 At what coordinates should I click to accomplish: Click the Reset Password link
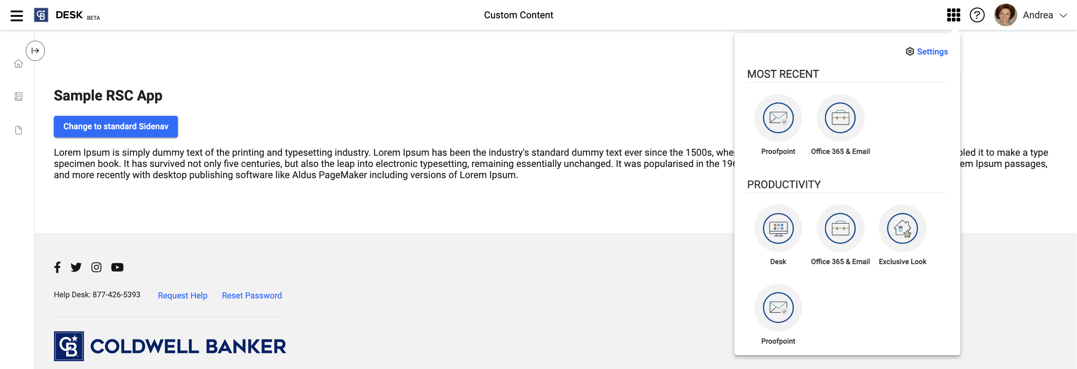point(252,295)
